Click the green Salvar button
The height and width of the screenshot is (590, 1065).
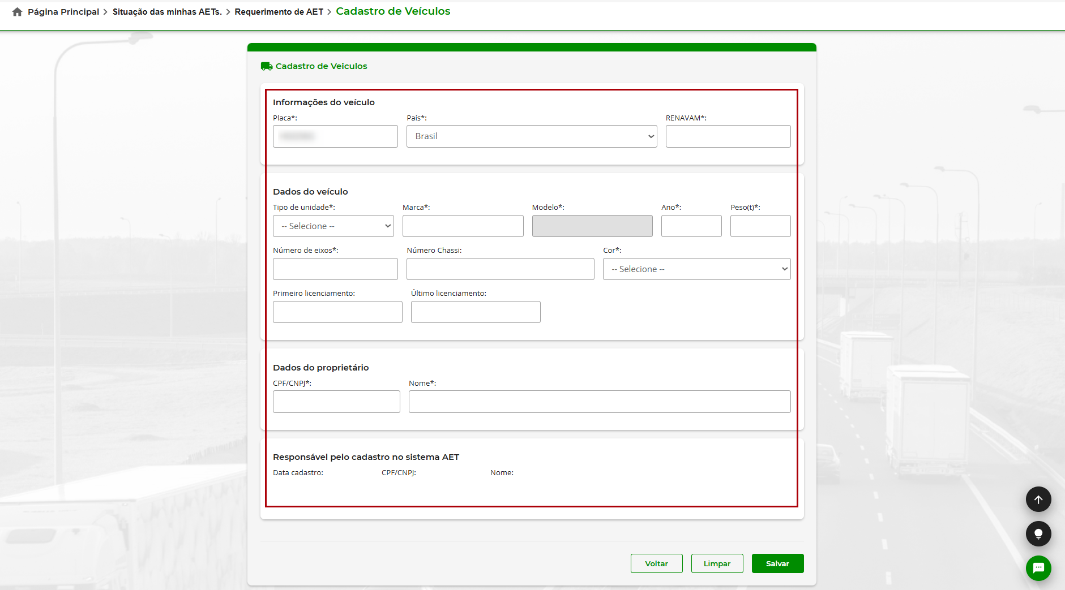point(778,563)
